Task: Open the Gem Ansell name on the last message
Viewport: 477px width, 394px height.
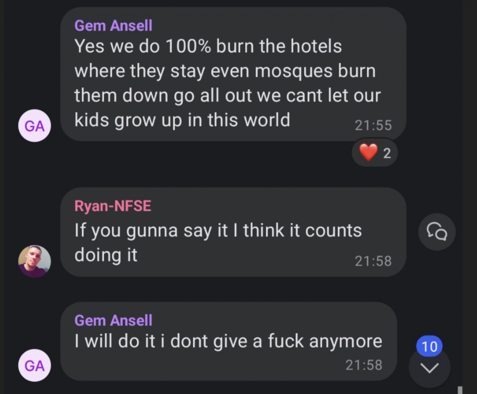Action: click(x=113, y=320)
